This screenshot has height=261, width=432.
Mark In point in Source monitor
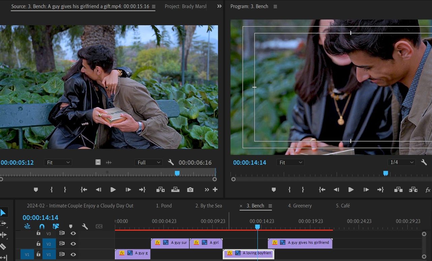click(52, 190)
